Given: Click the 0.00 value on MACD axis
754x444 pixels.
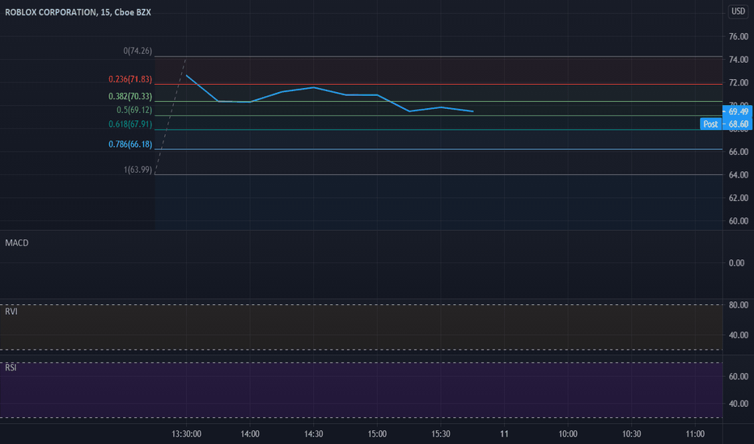Looking at the screenshot, I should 737,263.
